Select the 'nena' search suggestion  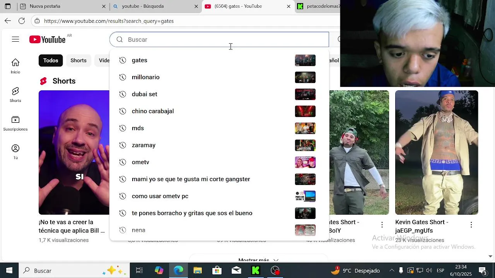(219, 230)
